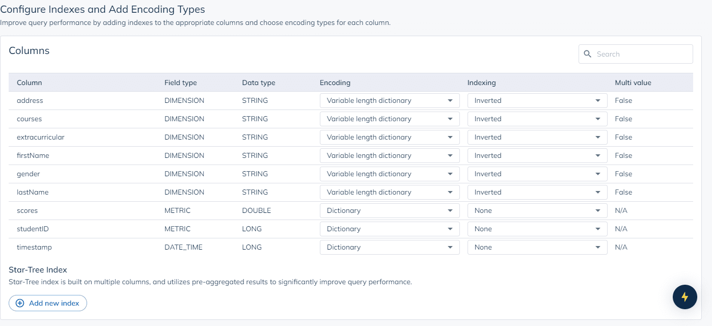
Task: Open the Encoding dropdown for extracurricular
Action: pos(389,137)
